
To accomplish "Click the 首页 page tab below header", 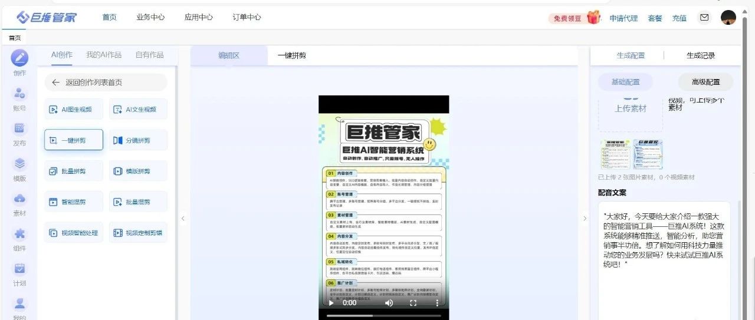I will [14, 38].
